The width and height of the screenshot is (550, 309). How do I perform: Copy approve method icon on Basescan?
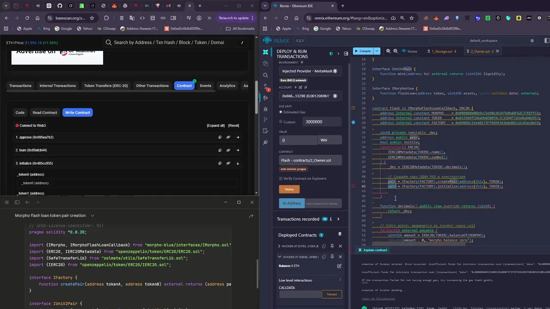point(220,137)
